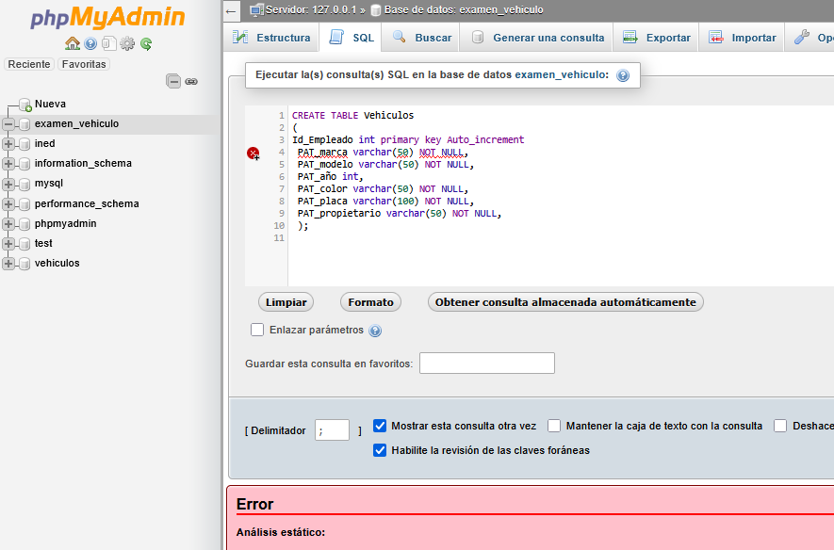Switch to the Estructura tab
This screenshot has width=834, height=550.
coord(272,38)
